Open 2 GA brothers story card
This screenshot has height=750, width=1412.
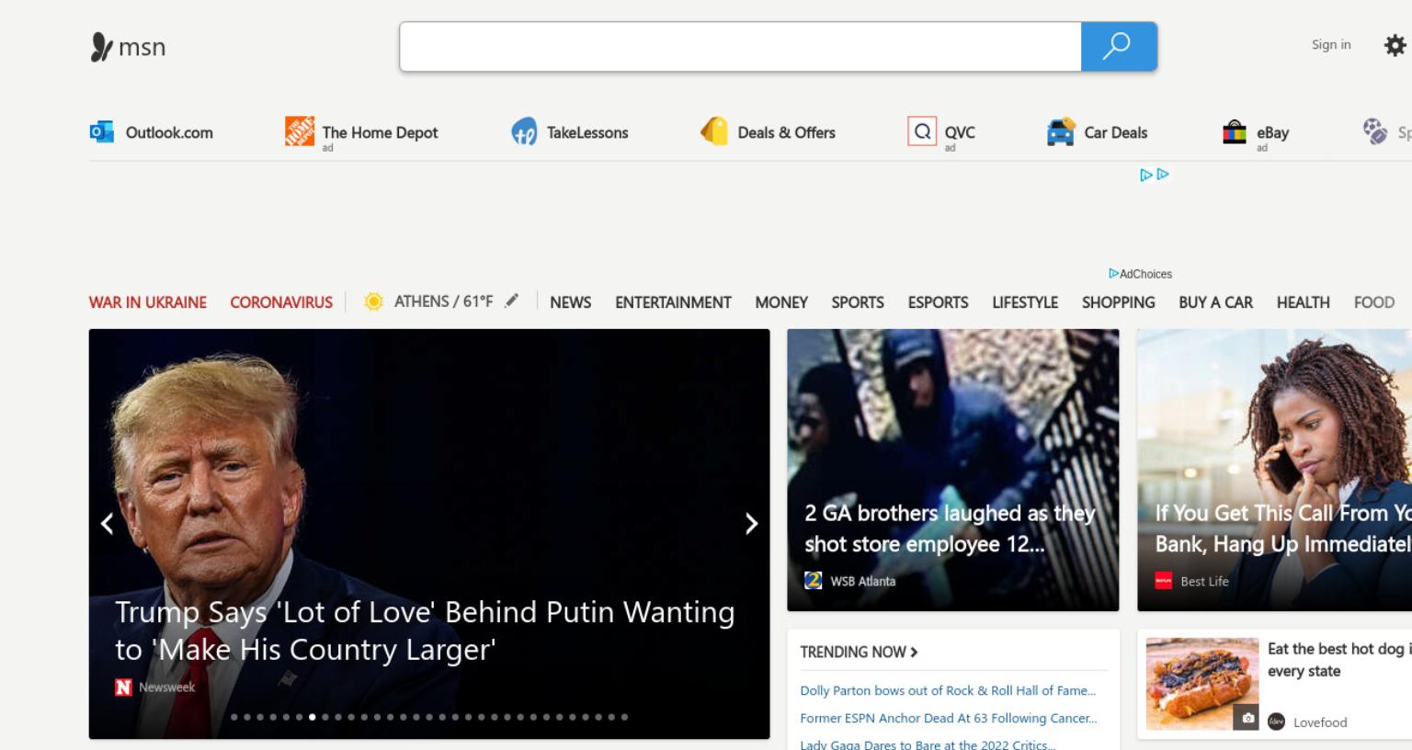(953, 470)
